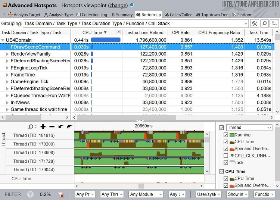Sort by CPU Time descending arrow
The width and height of the screenshot is (280, 200).
(105, 32)
